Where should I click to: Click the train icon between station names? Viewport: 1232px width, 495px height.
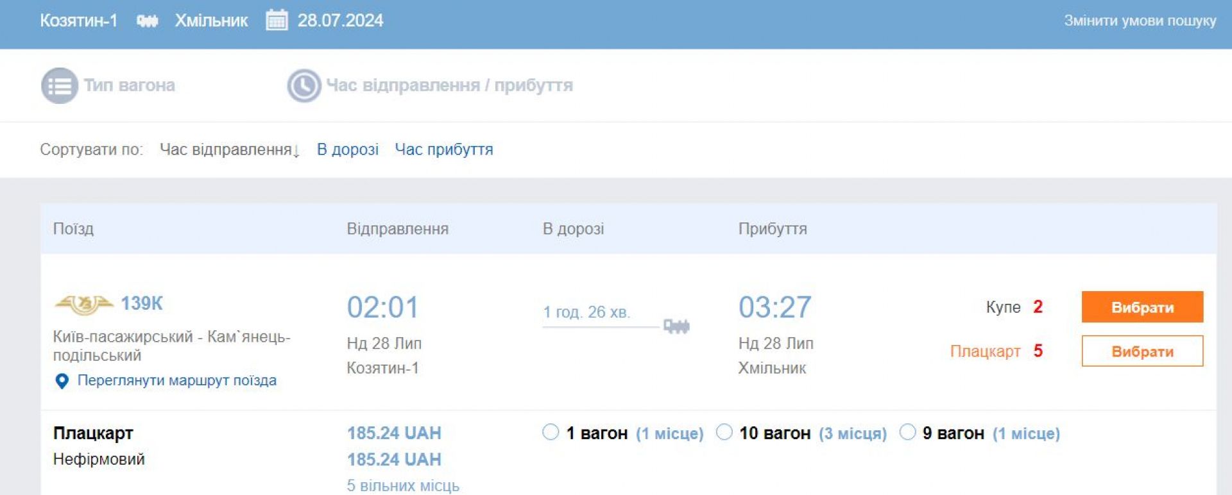(147, 21)
